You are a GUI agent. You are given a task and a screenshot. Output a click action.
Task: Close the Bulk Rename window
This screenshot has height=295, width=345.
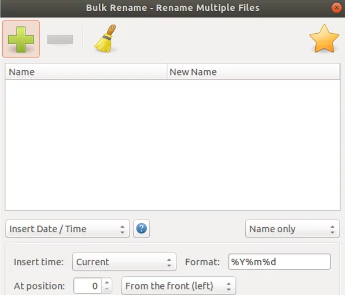pyautogui.click(x=336, y=8)
